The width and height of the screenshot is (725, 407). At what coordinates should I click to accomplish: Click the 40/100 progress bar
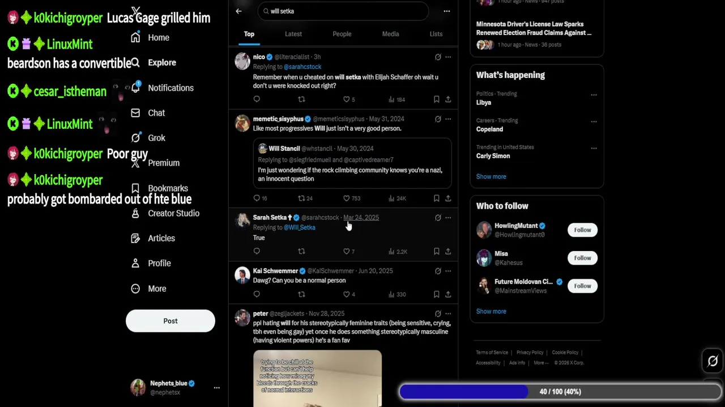point(560,392)
